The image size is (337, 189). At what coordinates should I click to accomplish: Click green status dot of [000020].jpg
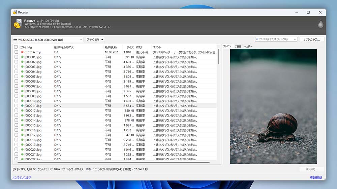point(22,149)
